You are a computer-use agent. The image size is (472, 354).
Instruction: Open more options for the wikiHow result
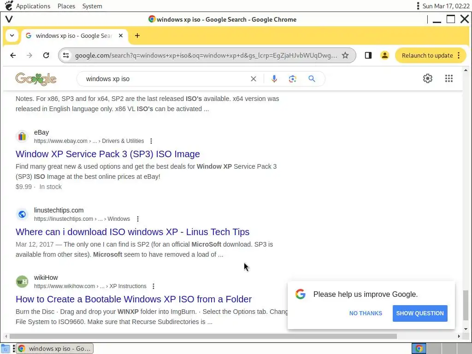[x=153, y=286]
